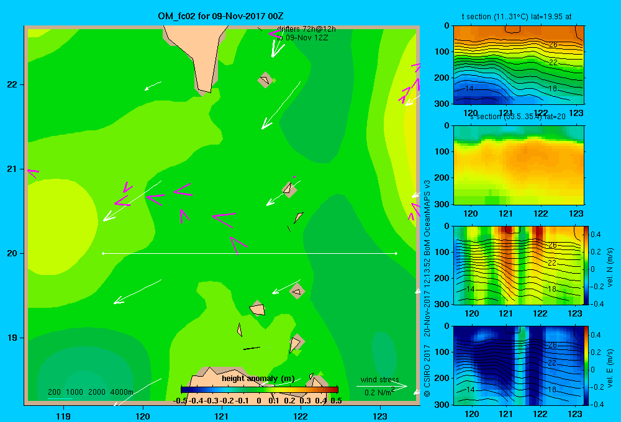Click the white section line at latitude 20
621x422 pixels.
(250, 253)
